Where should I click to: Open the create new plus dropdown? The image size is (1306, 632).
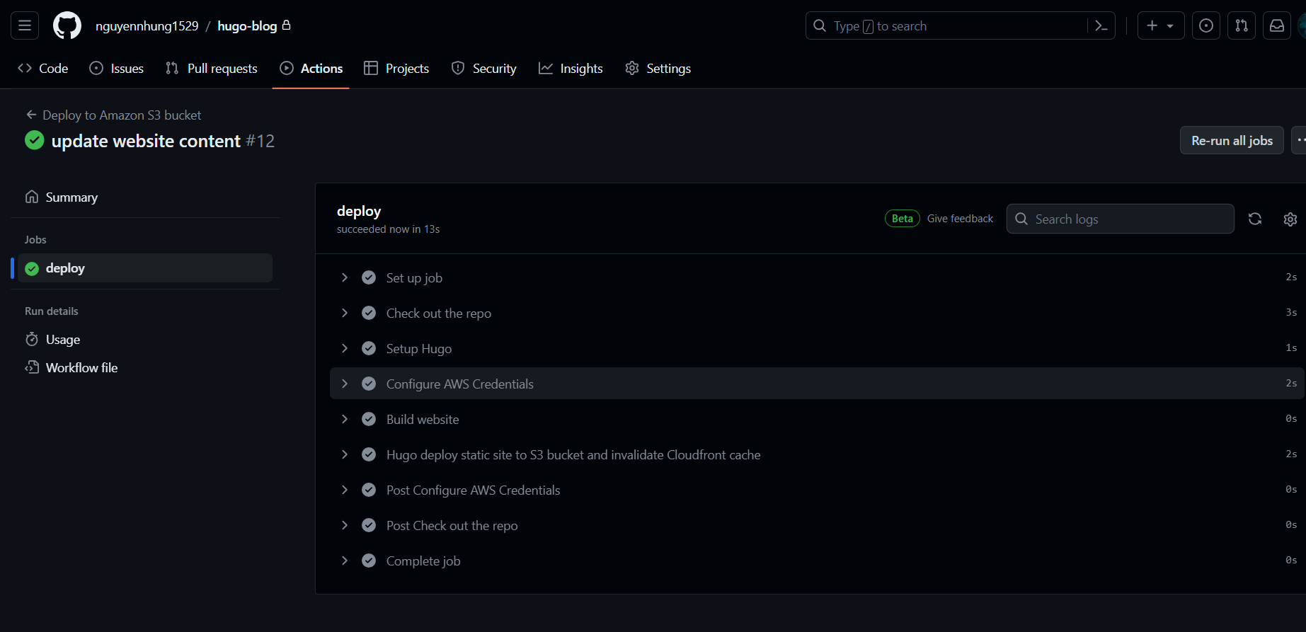click(x=1161, y=25)
